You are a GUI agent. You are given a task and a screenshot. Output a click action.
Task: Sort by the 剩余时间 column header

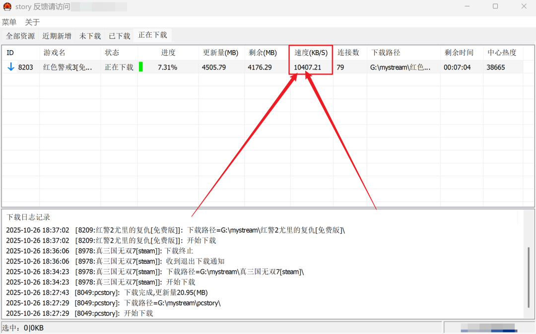pos(459,53)
